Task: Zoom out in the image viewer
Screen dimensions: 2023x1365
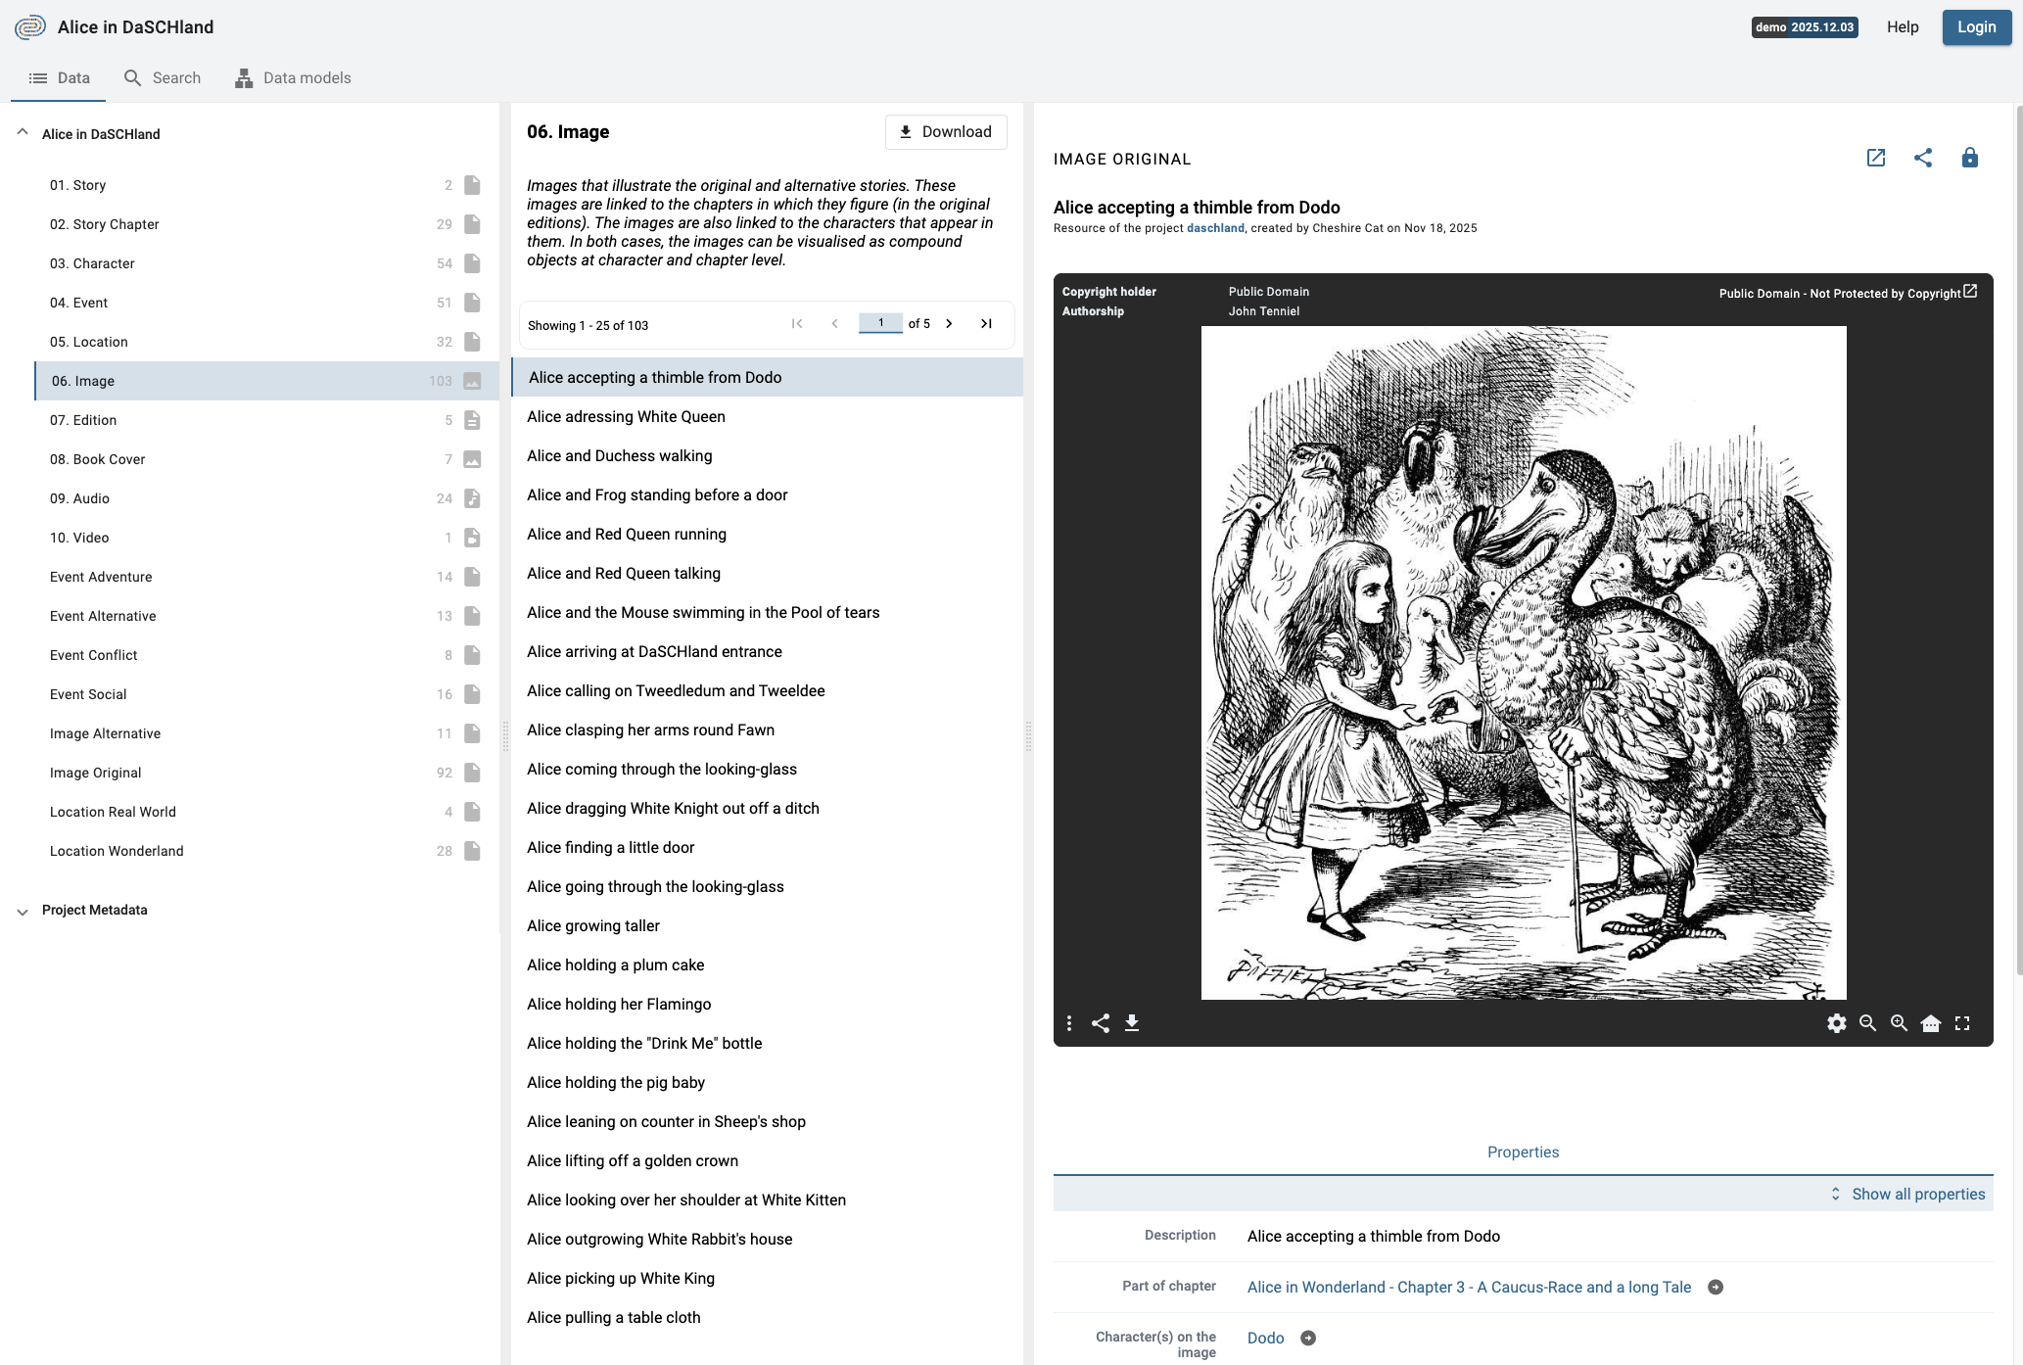Action: [1868, 1023]
